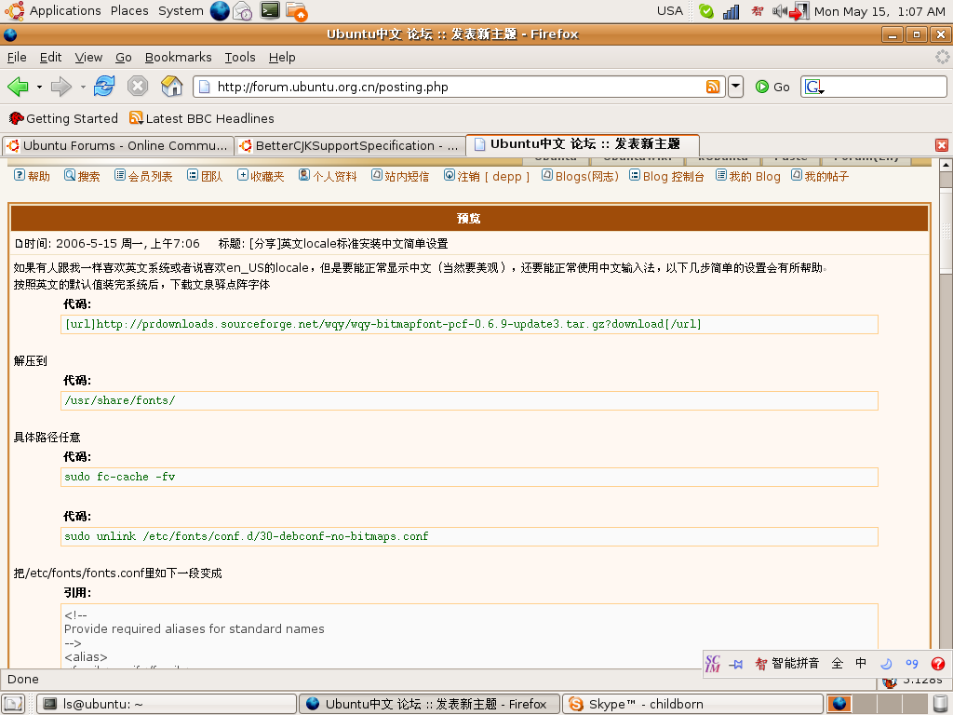Toggle the 中 Chinese/English input mode
The width and height of the screenshot is (953, 715).
click(x=861, y=663)
